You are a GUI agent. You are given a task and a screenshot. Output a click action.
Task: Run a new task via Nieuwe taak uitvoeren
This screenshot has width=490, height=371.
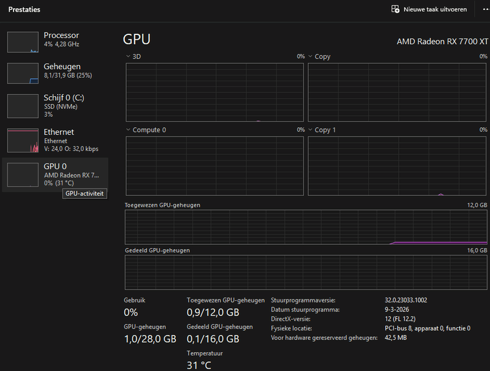pyautogui.click(x=429, y=9)
